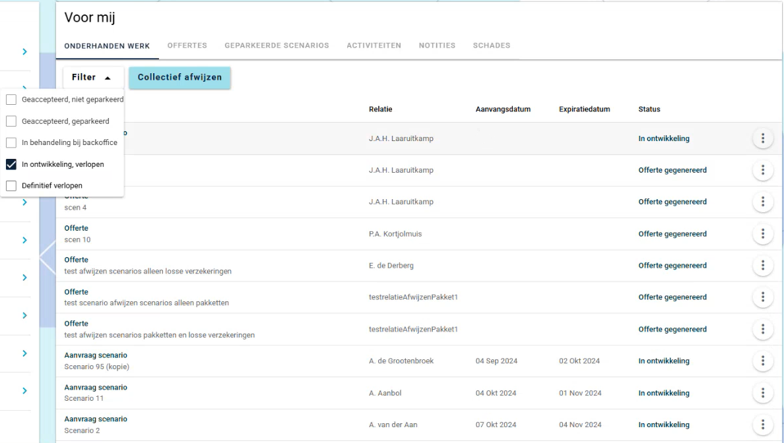Click the left-pointing collapse arrow on the panel edge
The width and height of the screenshot is (784, 443).
(47, 257)
